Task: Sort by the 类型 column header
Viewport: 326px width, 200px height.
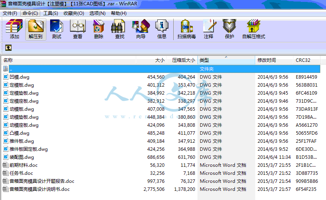Action: [226, 60]
